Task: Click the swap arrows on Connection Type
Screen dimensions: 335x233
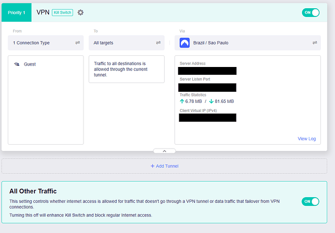Action: pyautogui.click(x=77, y=43)
